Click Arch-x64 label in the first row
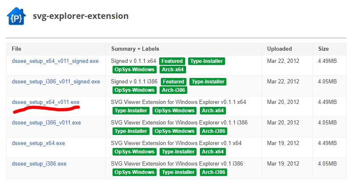Image resolution: width=354 pixels, height=184 pixels. pyautogui.click(x=172, y=70)
